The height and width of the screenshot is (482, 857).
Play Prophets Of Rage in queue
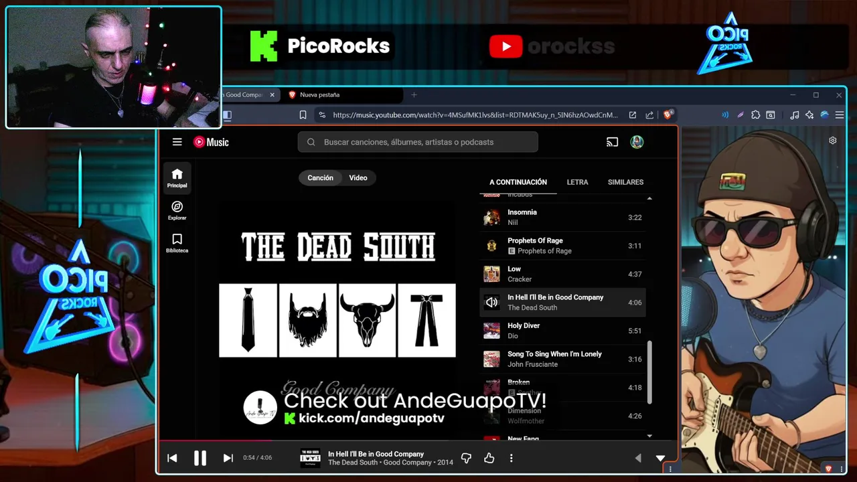tap(563, 246)
